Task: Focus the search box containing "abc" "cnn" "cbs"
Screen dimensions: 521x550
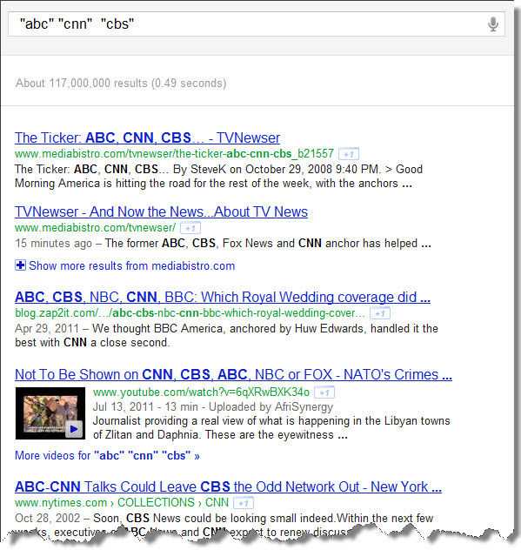Action: click(x=257, y=24)
